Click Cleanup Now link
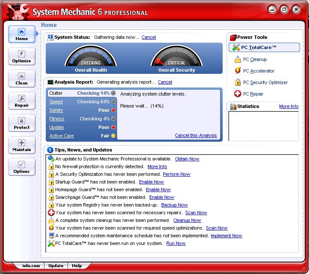Image resolution: width=309 pixels, height=274 pixels. coord(187,220)
